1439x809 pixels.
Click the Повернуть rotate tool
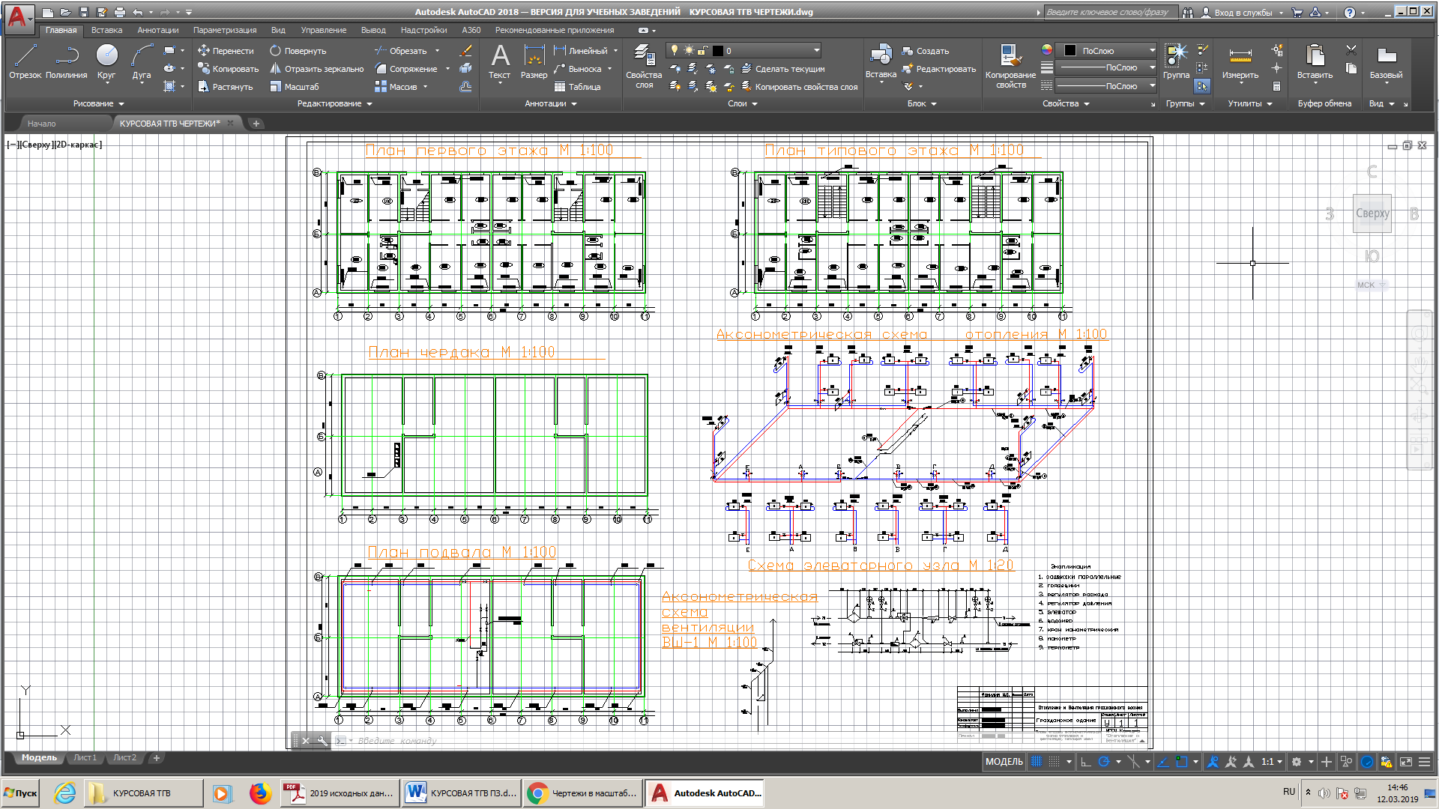(x=298, y=51)
